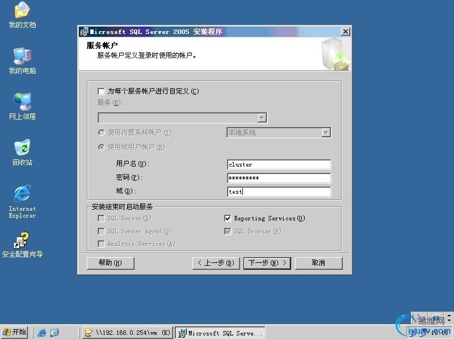Toggle SQL Browser startup checkbox
Viewport: 454px width, 340px height.
pyautogui.click(x=228, y=231)
